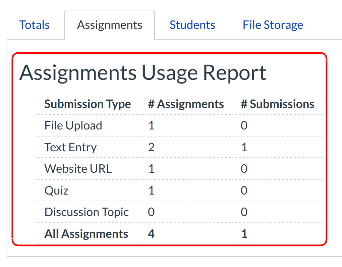Click the All Assignments total row label

[x=86, y=234]
